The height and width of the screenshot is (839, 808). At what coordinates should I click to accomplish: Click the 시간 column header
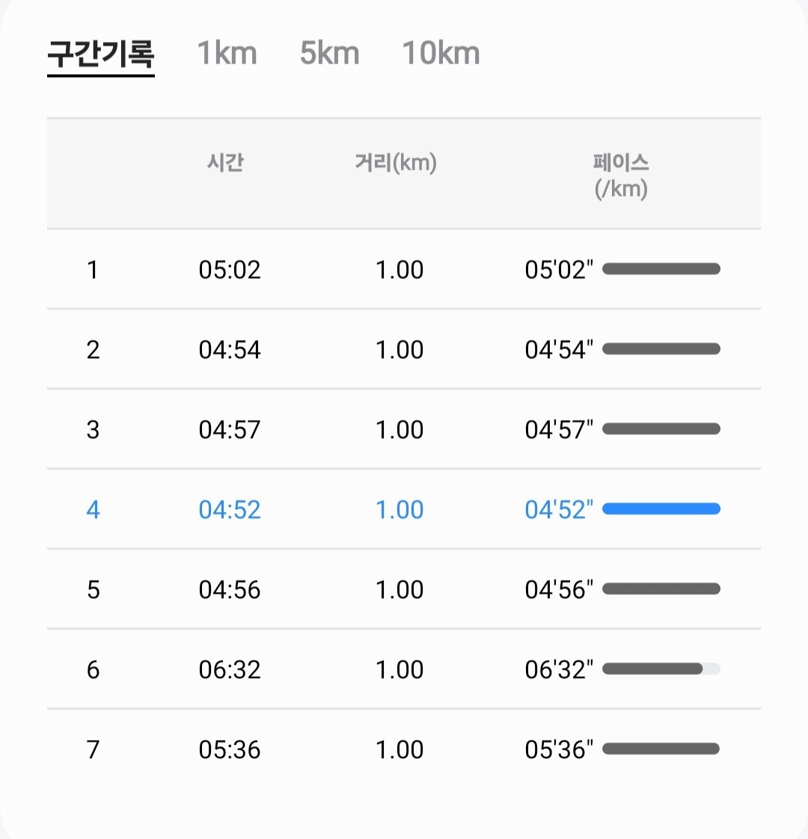pyautogui.click(x=226, y=162)
